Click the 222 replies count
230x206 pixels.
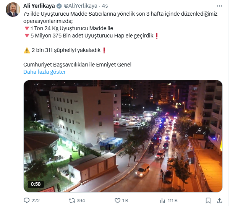click(x=36, y=200)
